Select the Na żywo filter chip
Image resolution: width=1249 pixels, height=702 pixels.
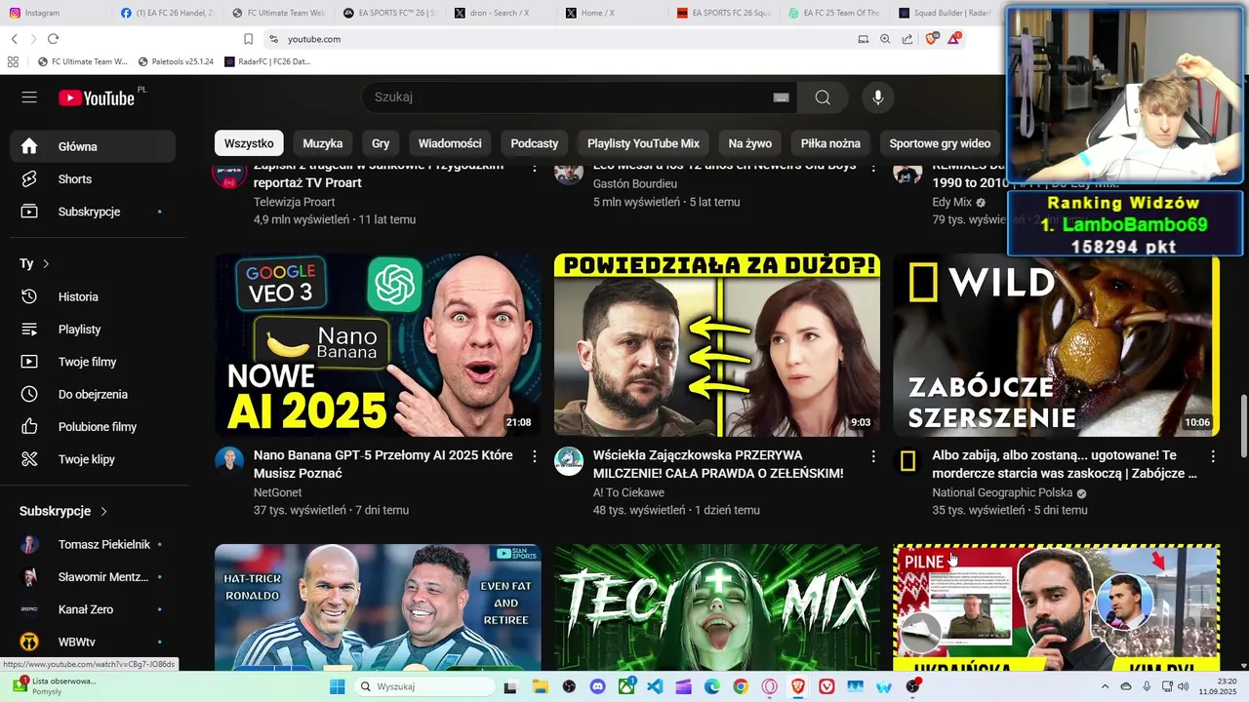[x=750, y=143]
